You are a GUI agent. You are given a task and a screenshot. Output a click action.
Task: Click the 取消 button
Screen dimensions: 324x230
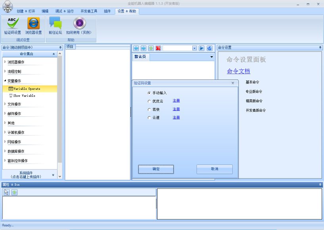pos(215,169)
